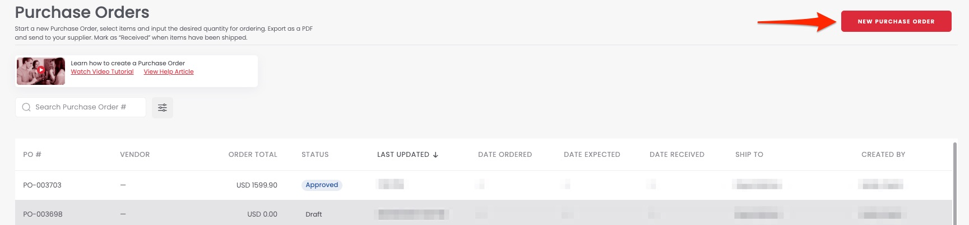The image size is (969, 225).
Task: Sort by Vendor column header
Action: click(135, 155)
